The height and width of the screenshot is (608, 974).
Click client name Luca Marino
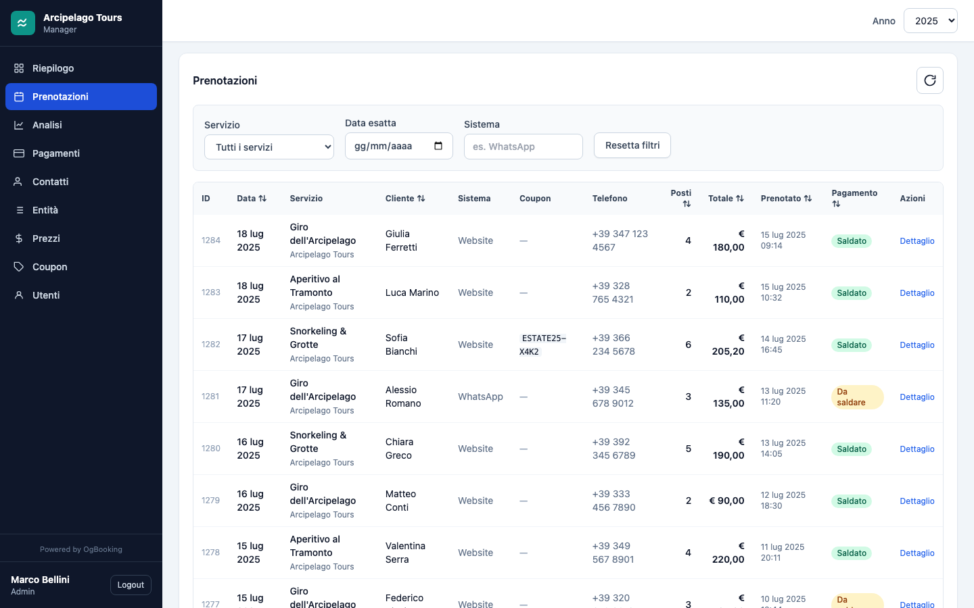click(412, 293)
